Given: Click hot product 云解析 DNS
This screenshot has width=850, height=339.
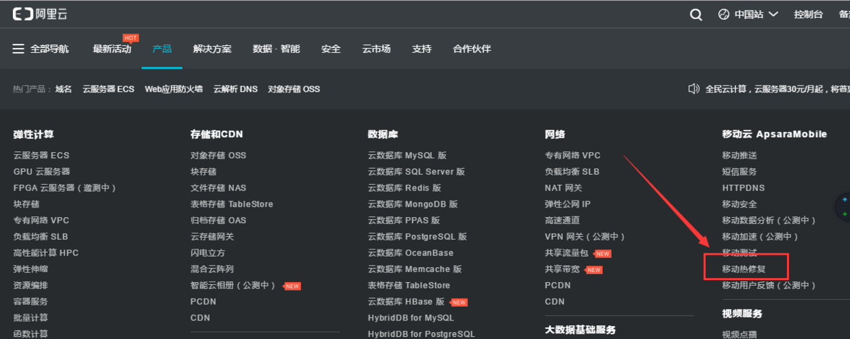Looking at the screenshot, I should click(x=235, y=89).
